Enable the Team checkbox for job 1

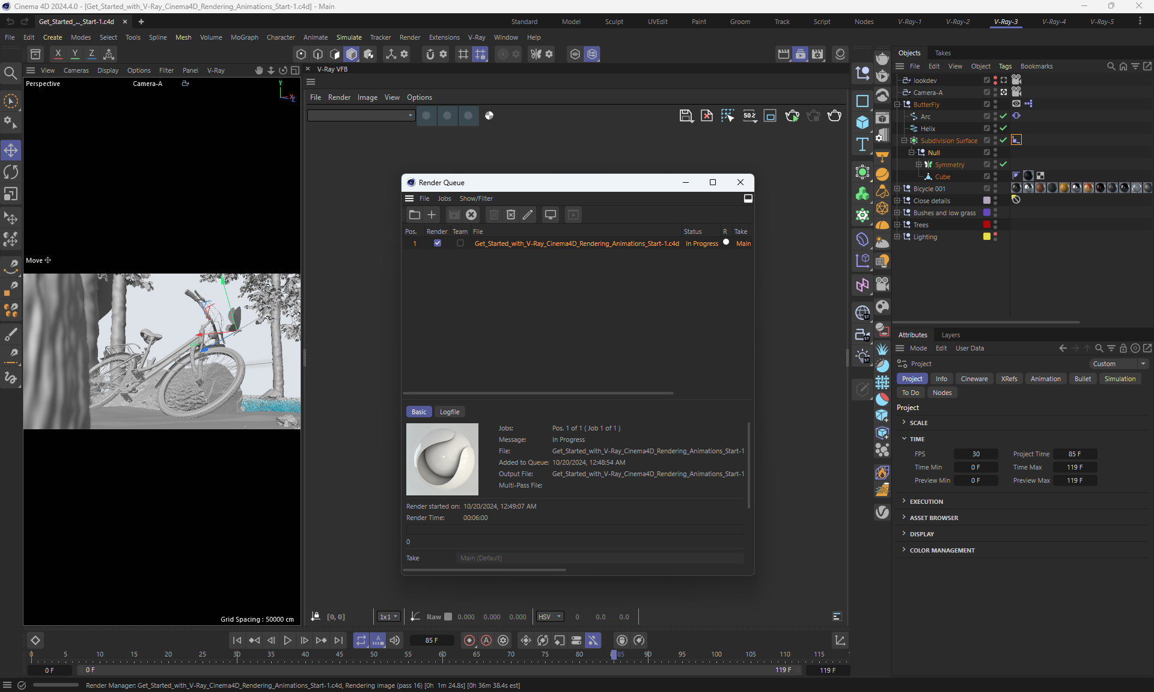460,243
